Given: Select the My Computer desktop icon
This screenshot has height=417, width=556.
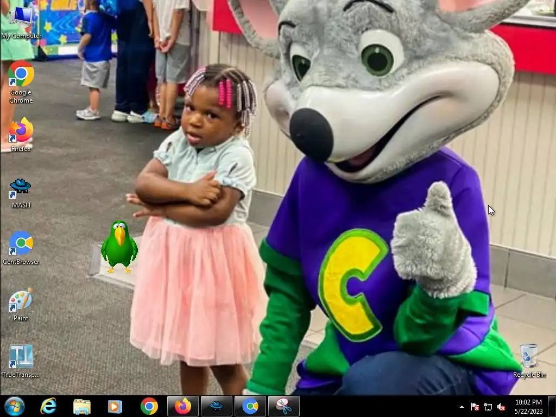Looking at the screenshot, I should [21, 22].
